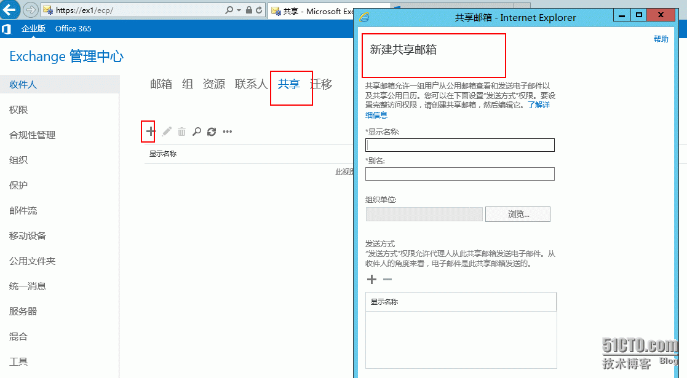Open the address bar search magnifier

click(x=229, y=10)
